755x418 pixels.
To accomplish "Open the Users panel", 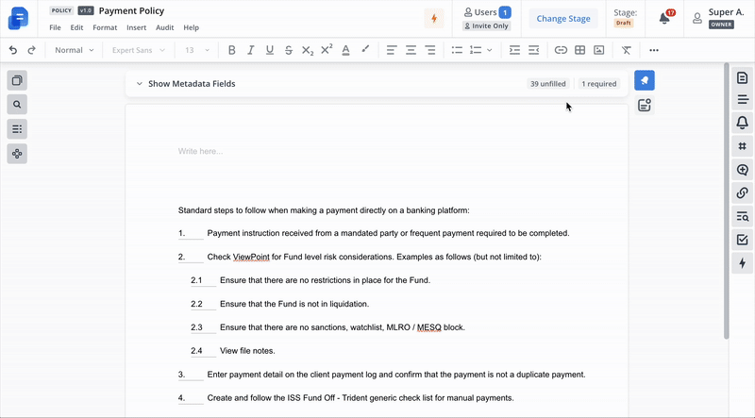I will point(487,12).
